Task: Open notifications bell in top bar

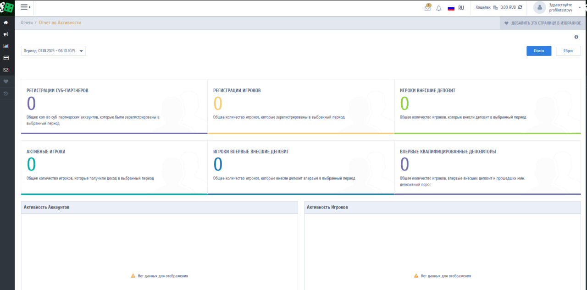Action: pos(439,8)
